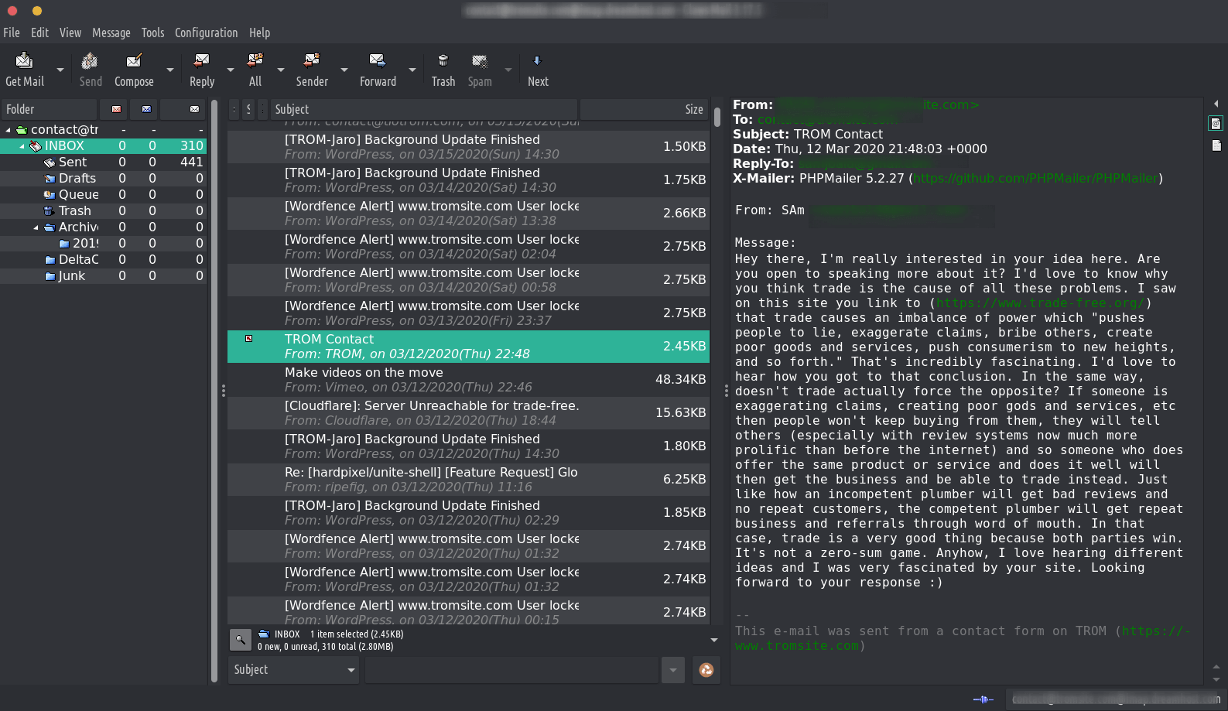This screenshot has height=711, width=1228.
Task: Click the status column header (S)
Action: coord(248,109)
